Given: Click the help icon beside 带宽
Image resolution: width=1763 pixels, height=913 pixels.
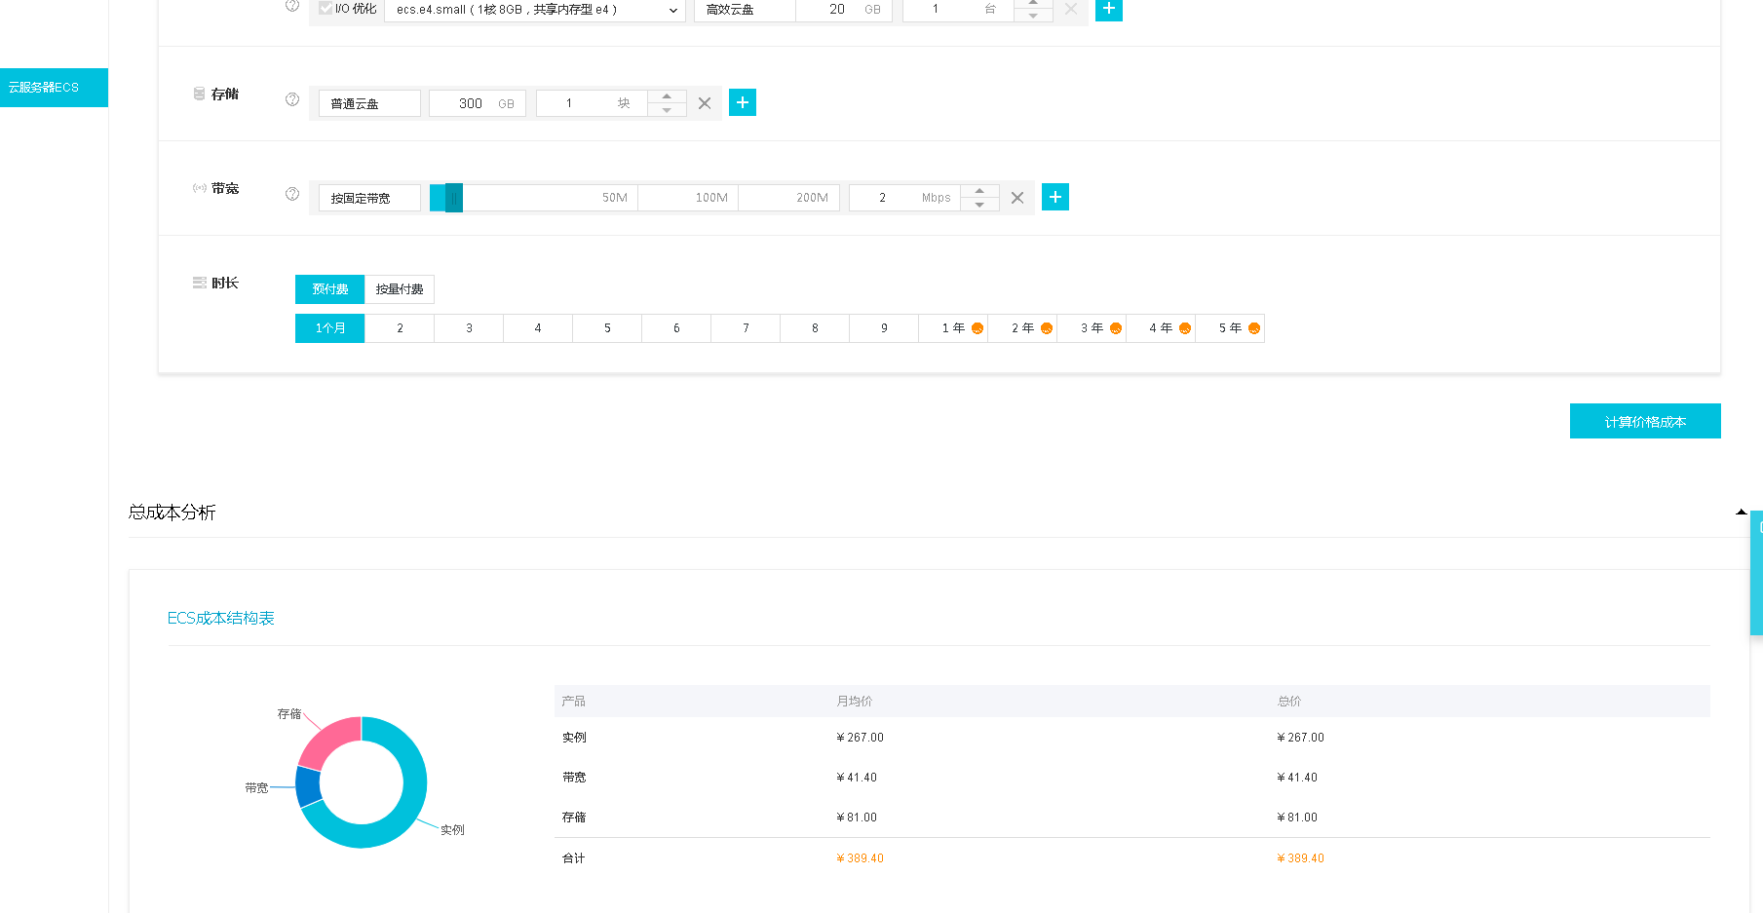Looking at the screenshot, I should (292, 194).
